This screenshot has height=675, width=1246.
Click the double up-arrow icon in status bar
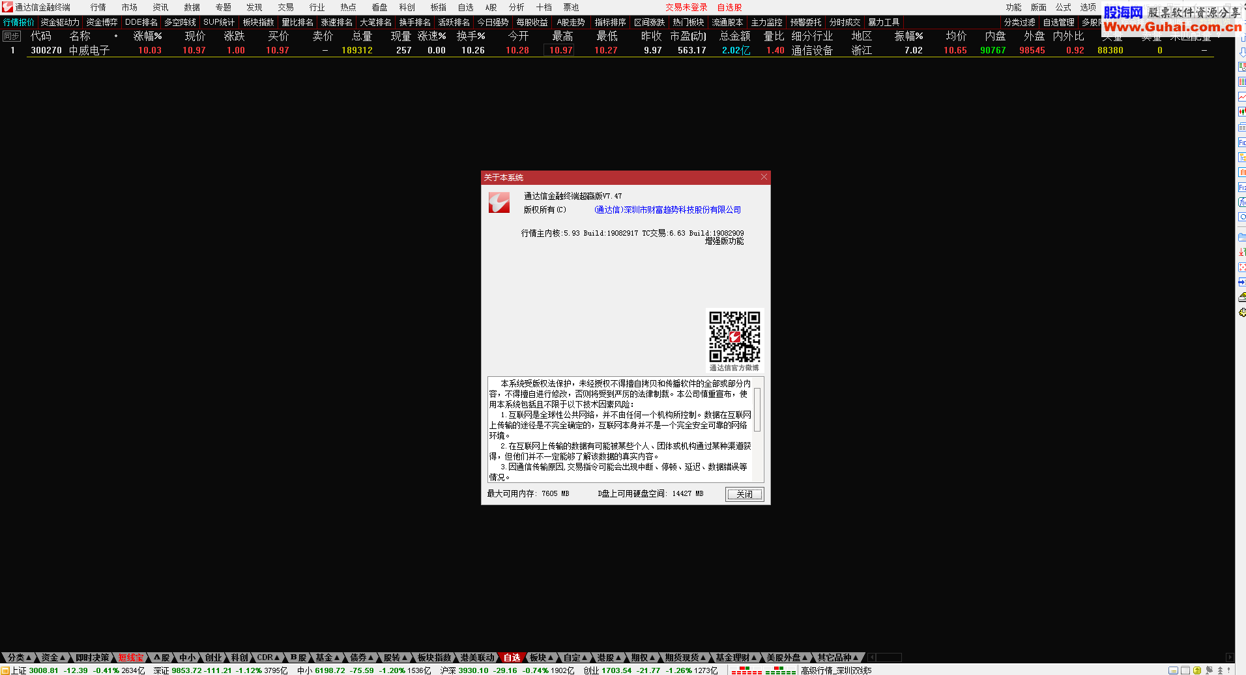(x=1221, y=670)
